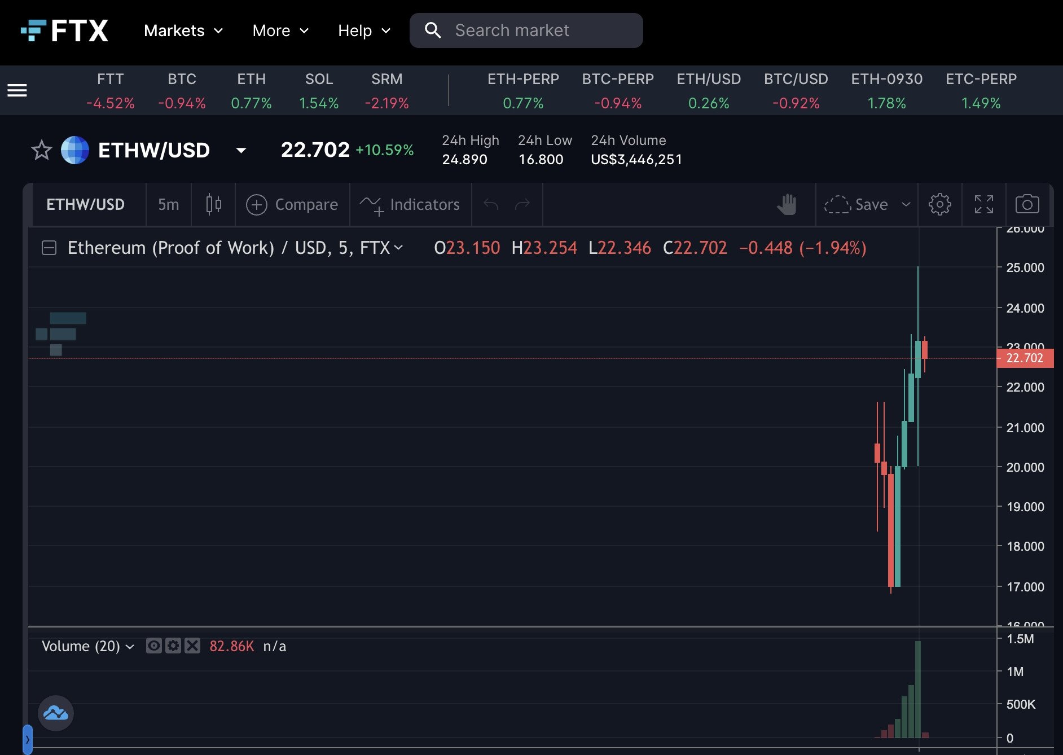
Task: Open the hamburger sidebar menu
Action: click(17, 90)
